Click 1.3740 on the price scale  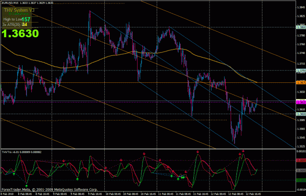[x=301, y=53]
